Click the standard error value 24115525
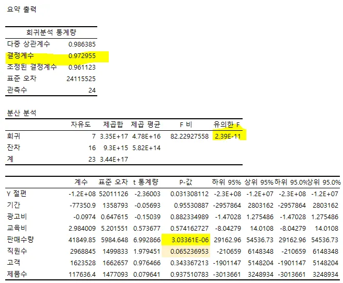The image size is (343, 283). click(x=81, y=79)
